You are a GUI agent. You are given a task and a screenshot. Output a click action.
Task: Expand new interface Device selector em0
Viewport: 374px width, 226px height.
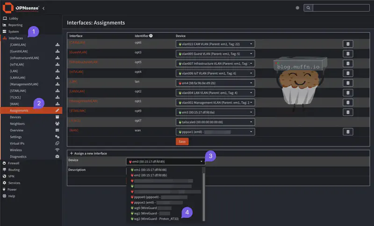click(x=165, y=162)
